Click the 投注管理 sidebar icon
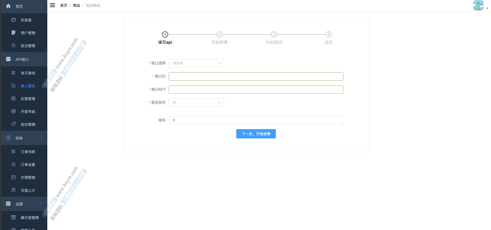 [14, 46]
